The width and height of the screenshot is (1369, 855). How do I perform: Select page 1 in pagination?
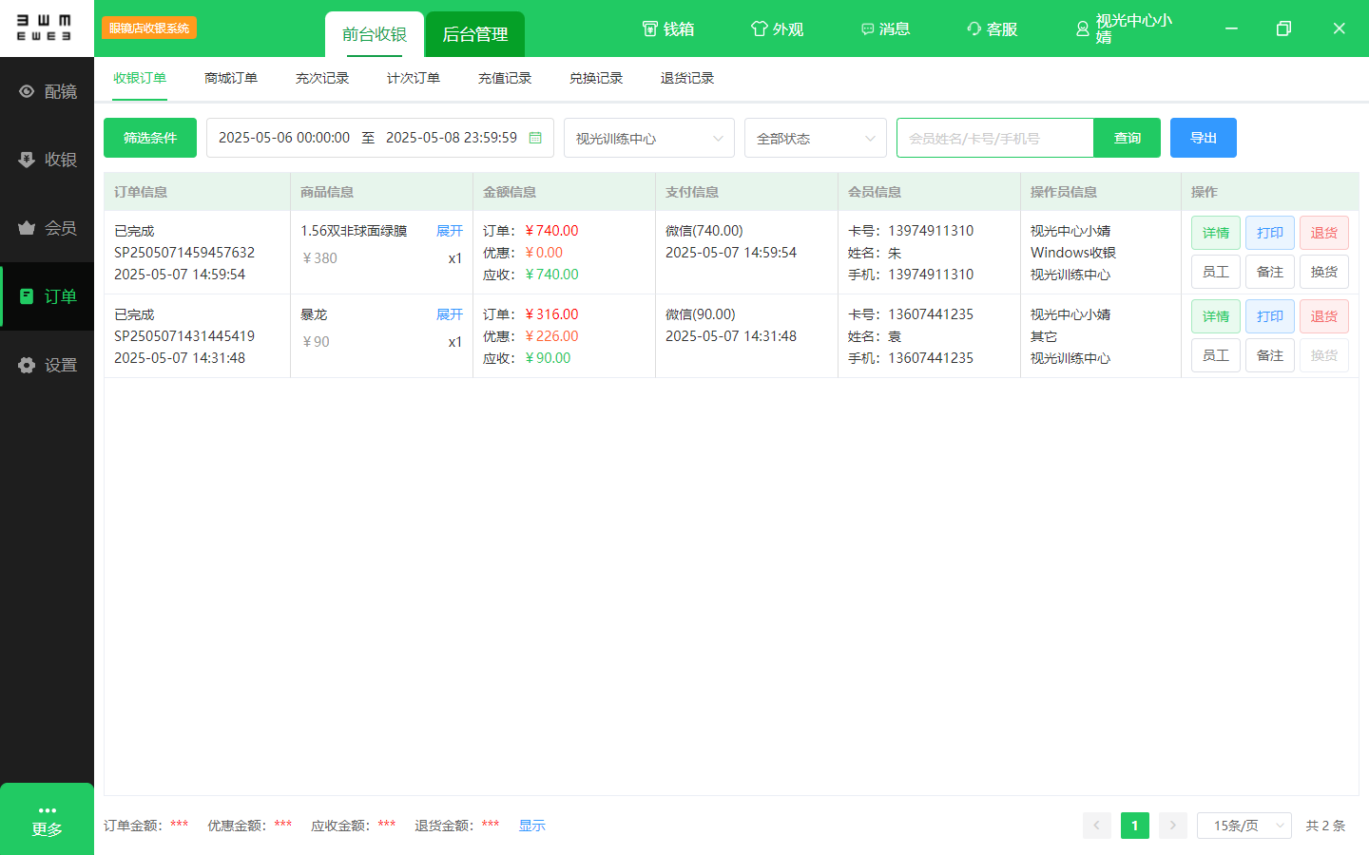pyautogui.click(x=1135, y=826)
